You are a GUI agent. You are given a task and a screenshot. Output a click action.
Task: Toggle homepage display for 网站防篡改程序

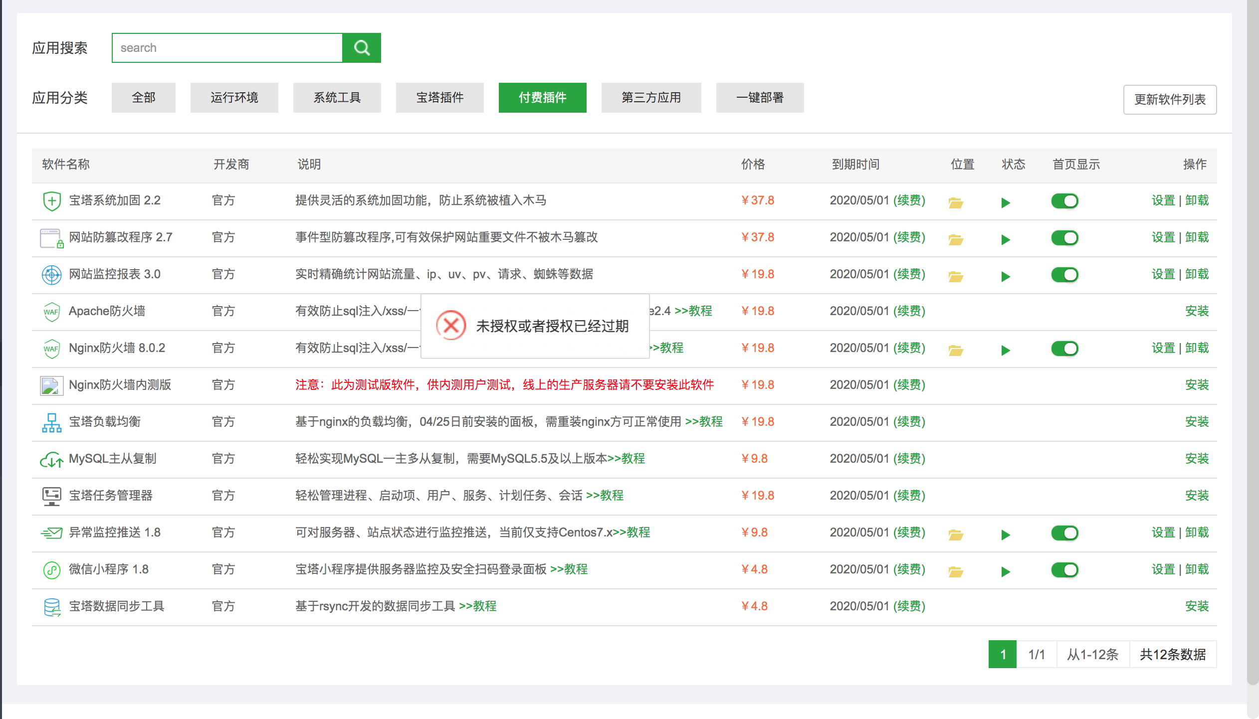pos(1065,238)
